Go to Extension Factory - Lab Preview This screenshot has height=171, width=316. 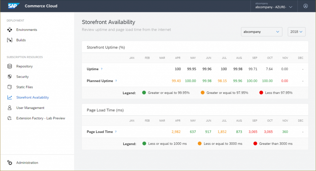tap(40, 118)
